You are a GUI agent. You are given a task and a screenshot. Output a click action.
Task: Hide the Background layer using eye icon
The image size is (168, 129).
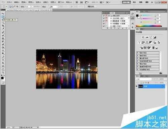coord(137,86)
